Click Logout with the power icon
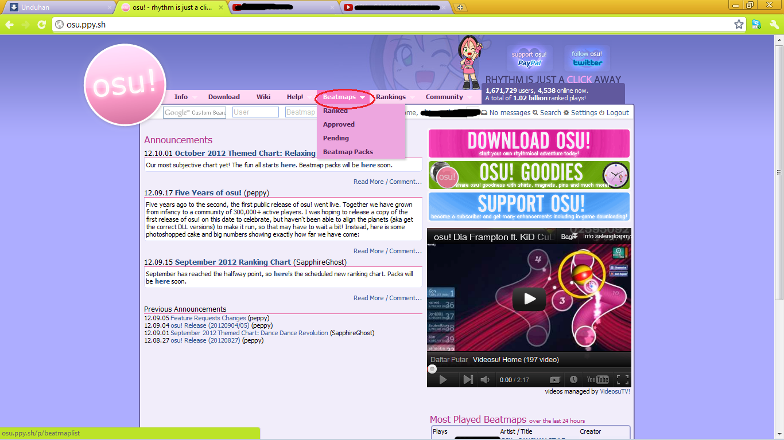 pos(614,113)
